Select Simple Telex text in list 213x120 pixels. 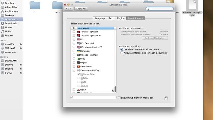(89, 74)
